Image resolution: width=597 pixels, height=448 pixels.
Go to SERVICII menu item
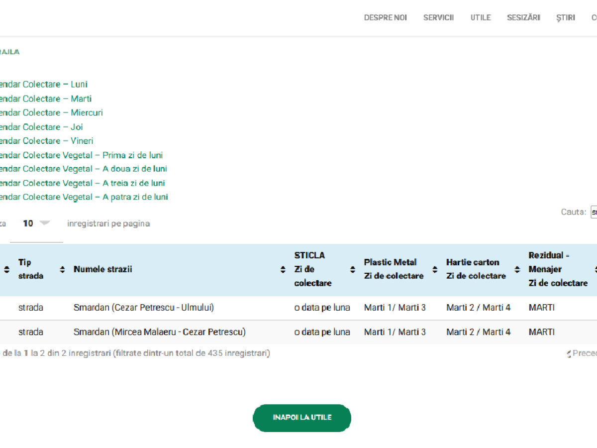pos(438,17)
